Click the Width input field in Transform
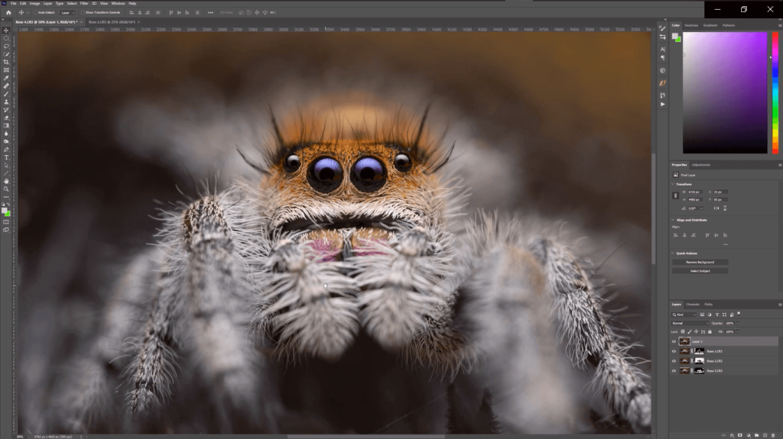The height and width of the screenshot is (439, 783). click(x=694, y=192)
